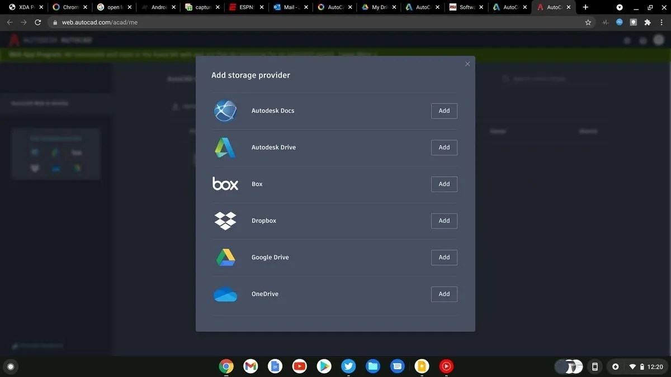
Task: Open the Chrome extensions puzzle icon
Action: coord(647,22)
